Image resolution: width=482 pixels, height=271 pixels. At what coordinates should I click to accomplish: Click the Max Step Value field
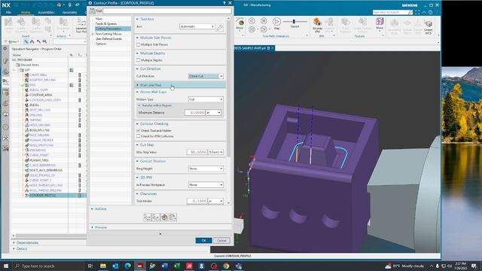pos(197,152)
